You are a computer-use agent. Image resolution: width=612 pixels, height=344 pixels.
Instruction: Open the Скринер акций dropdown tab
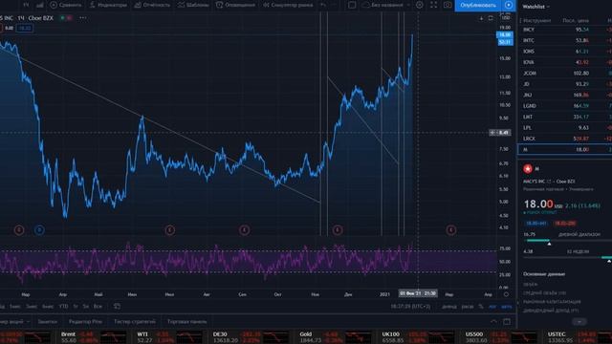[x=14, y=322]
